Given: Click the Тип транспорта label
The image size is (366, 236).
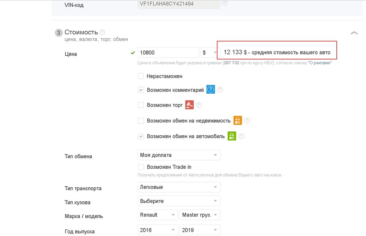Looking at the screenshot, I should (x=83, y=188).
